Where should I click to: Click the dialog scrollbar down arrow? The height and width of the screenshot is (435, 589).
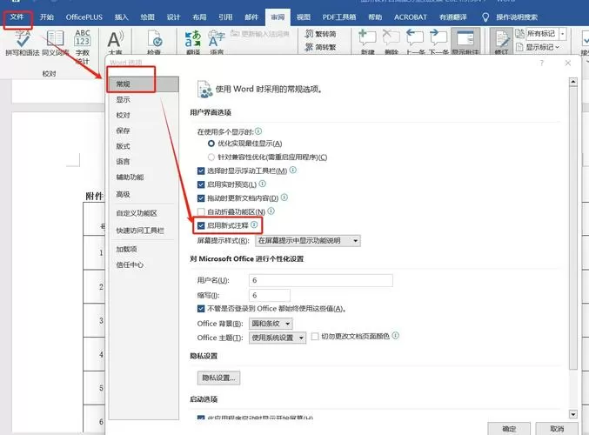click(x=572, y=414)
